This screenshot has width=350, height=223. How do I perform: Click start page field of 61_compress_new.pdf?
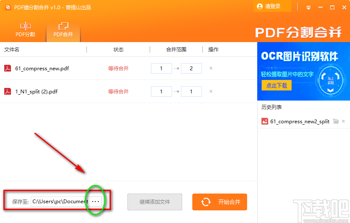[x=162, y=68]
